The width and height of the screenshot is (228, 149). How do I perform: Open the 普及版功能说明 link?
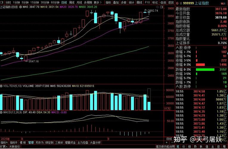coord(165,147)
